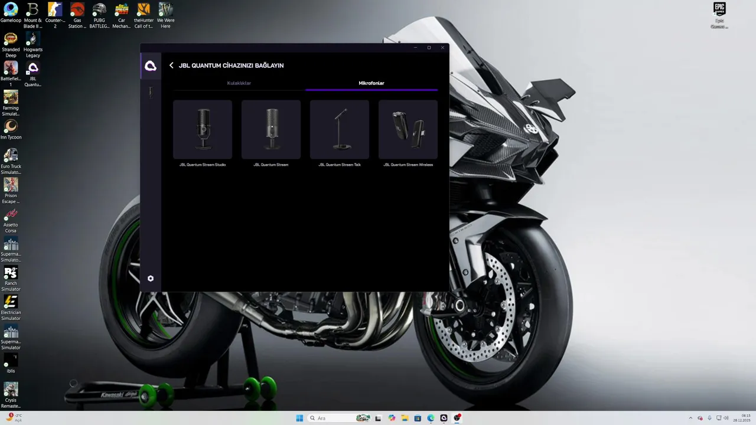Select the Crysis Remastered desktop icon
Image resolution: width=756 pixels, height=425 pixels.
(11, 395)
